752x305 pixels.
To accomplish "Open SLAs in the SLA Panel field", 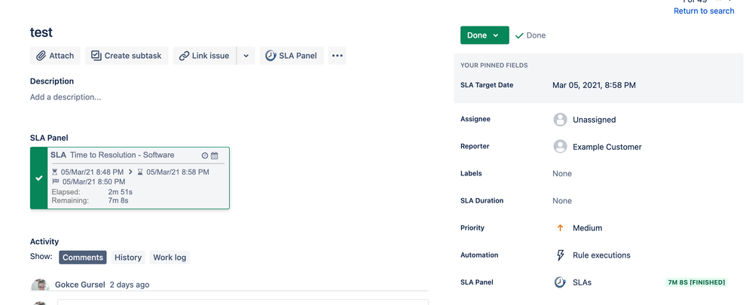I will 582,282.
